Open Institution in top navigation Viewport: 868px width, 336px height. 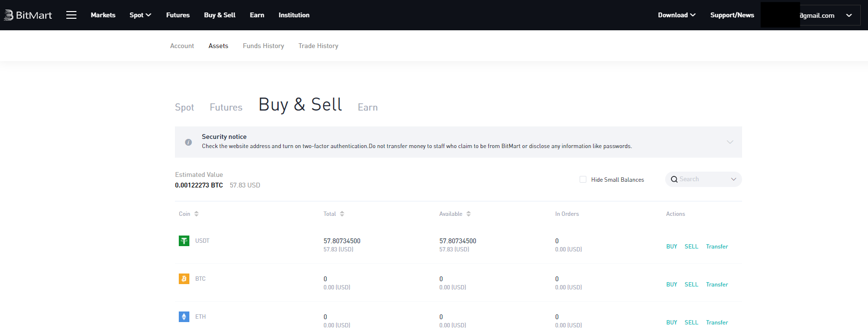click(294, 15)
